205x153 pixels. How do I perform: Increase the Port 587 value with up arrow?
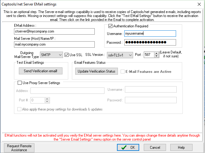point(156,53)
